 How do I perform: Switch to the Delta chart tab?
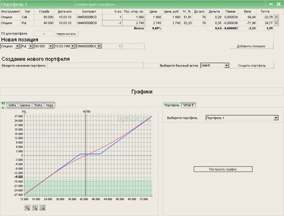12,105
